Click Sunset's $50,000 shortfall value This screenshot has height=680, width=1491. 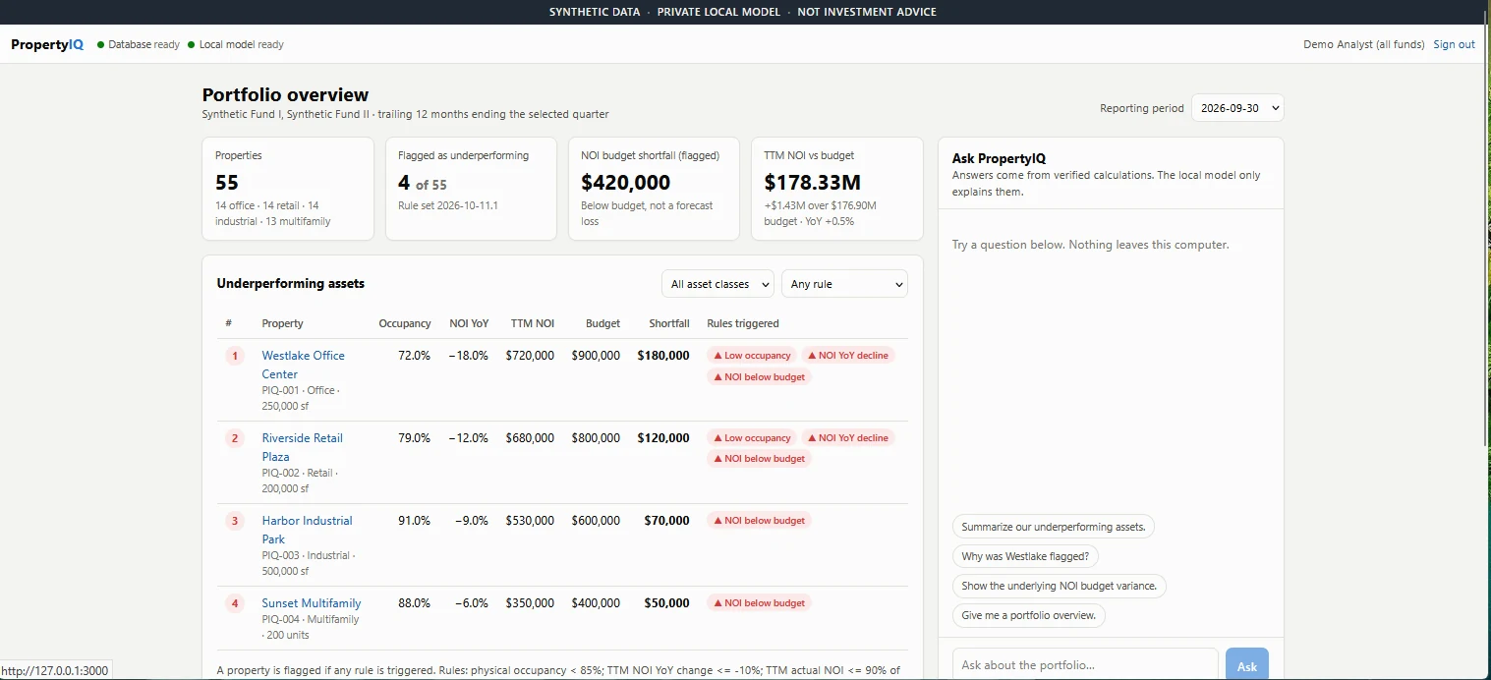667,603
